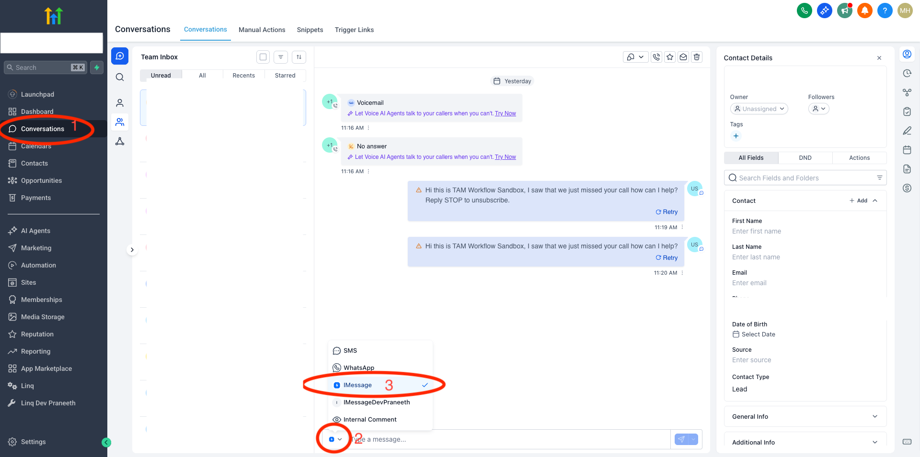Open the Followers dropdown
This screenshot has width=920, height=457.
point(819,109)
